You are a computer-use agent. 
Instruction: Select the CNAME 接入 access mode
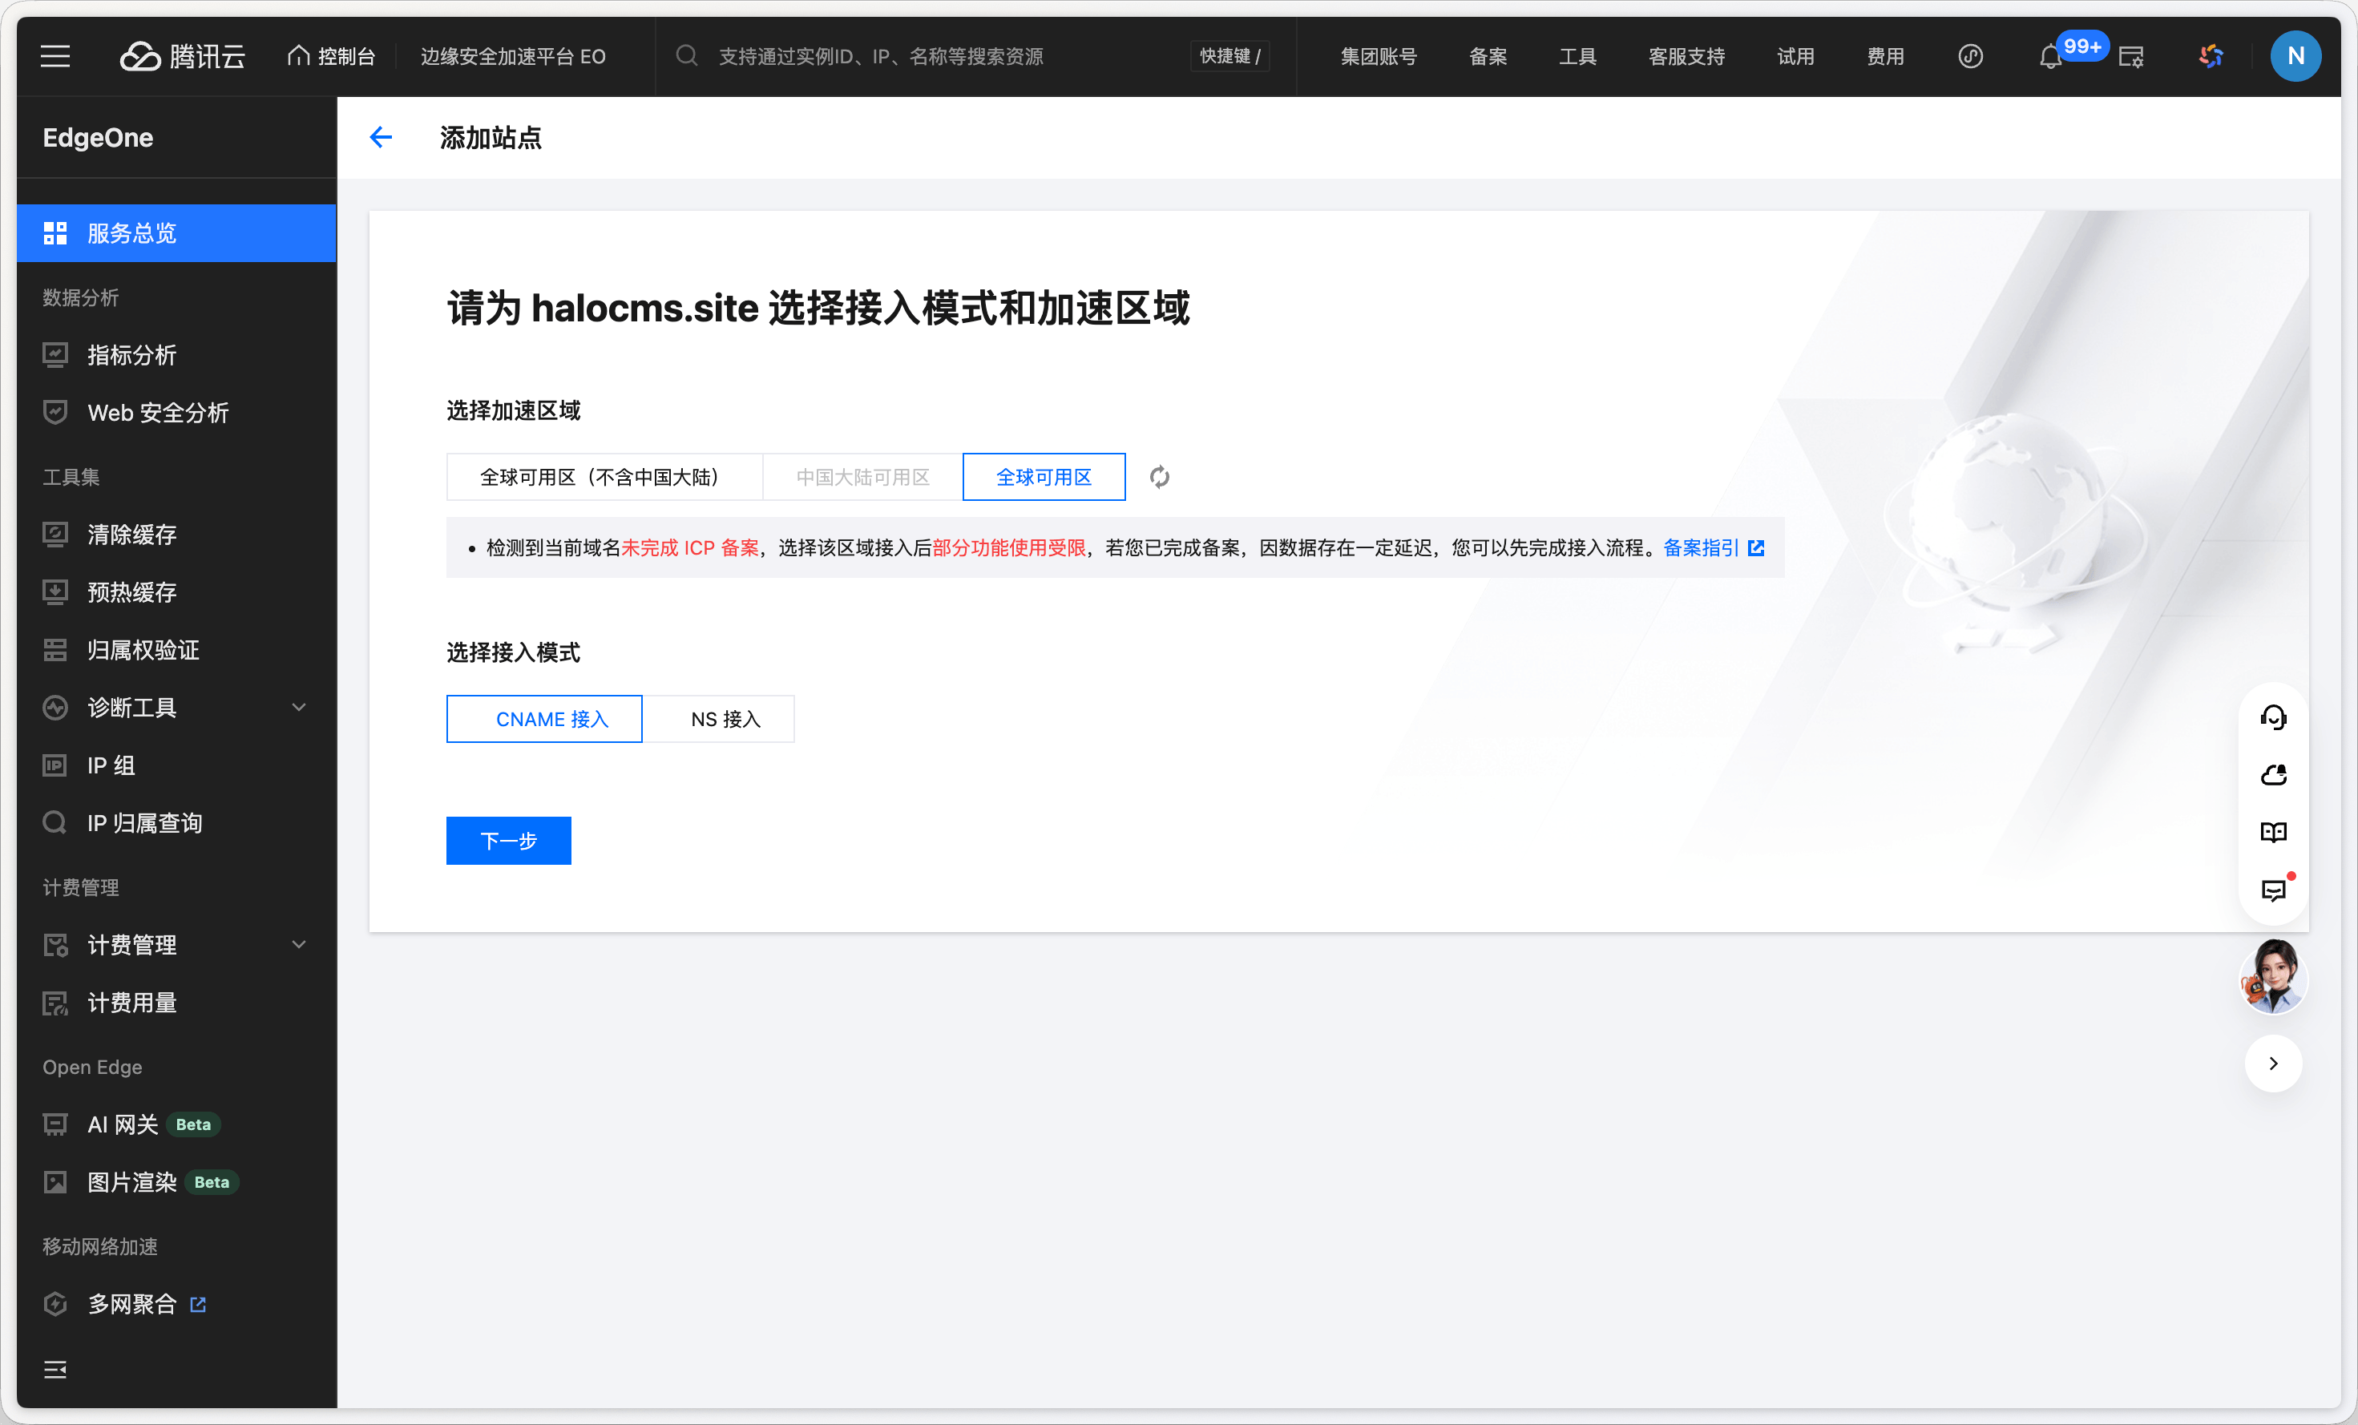[x=543, y=719]
